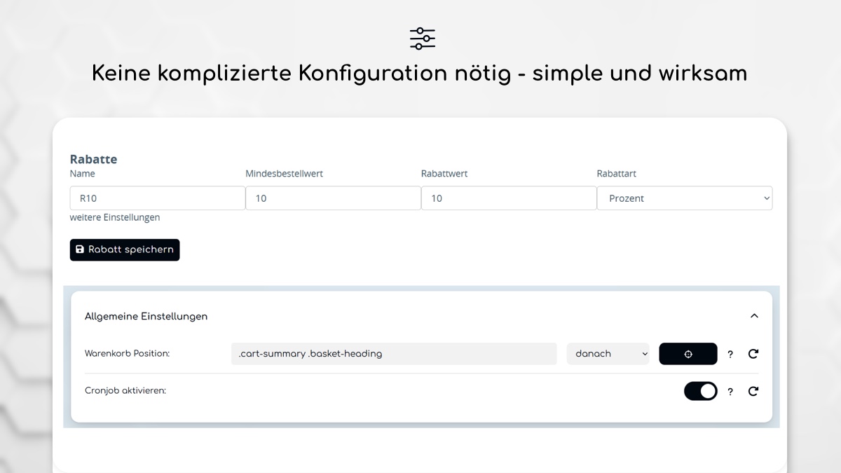Screen dimensions: 841x473
Task: Show help for Cronjob aktivieren
Action: 730,392
